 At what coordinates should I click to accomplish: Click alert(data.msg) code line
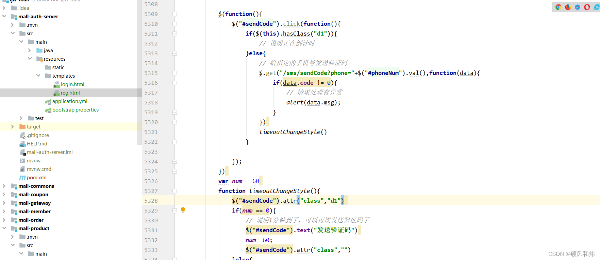313,102
